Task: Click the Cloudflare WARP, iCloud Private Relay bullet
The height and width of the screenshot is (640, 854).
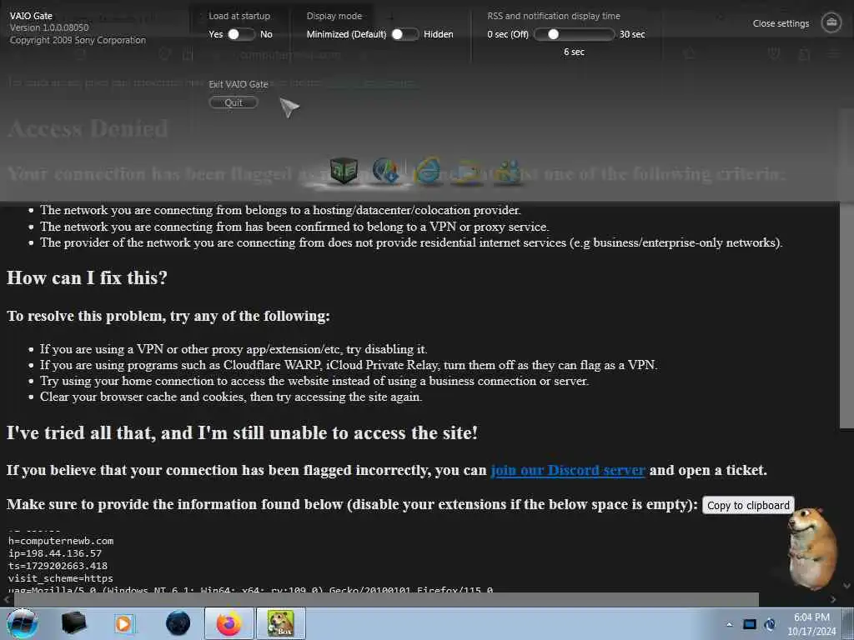Action: tap(349, 365)
